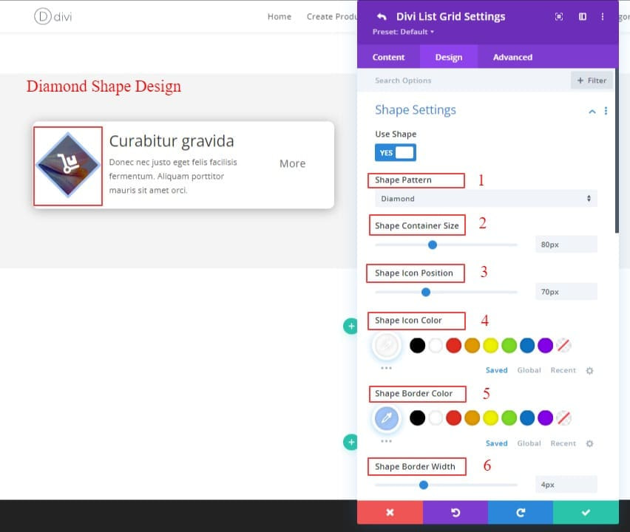This screenshot has height=532, width=630.
Task: Confirm settings with the green checkmark
Action: click(586, 511)
